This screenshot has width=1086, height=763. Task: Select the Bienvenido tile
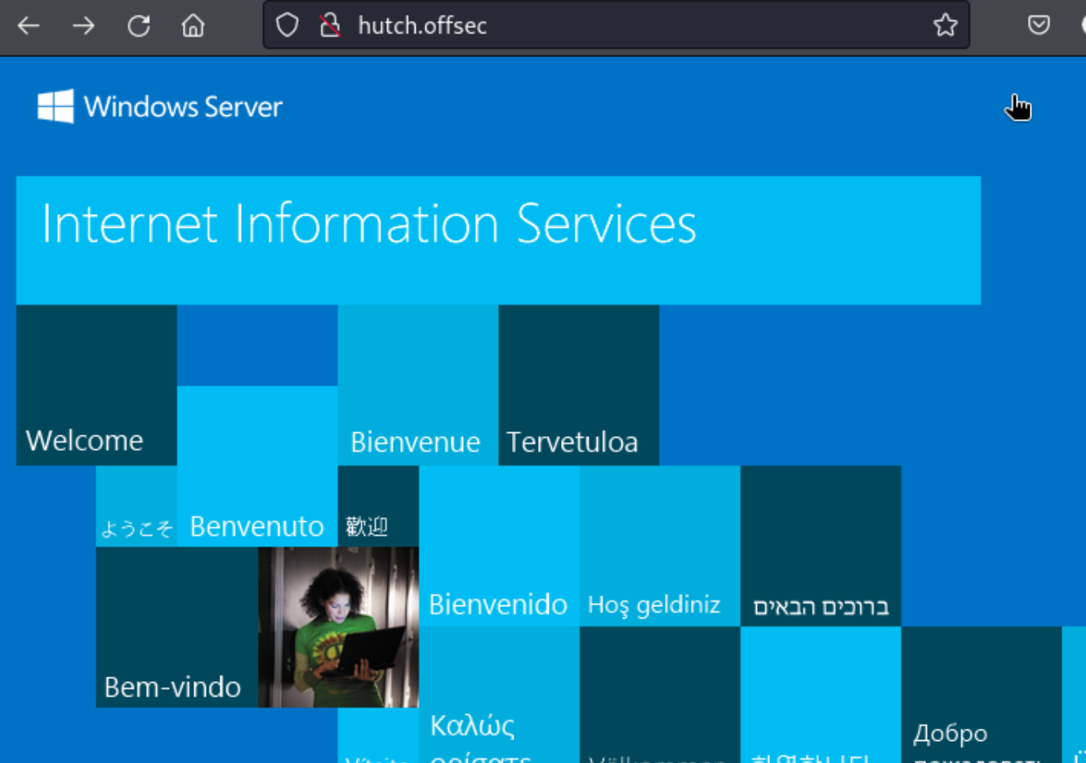tap(499, 546)
